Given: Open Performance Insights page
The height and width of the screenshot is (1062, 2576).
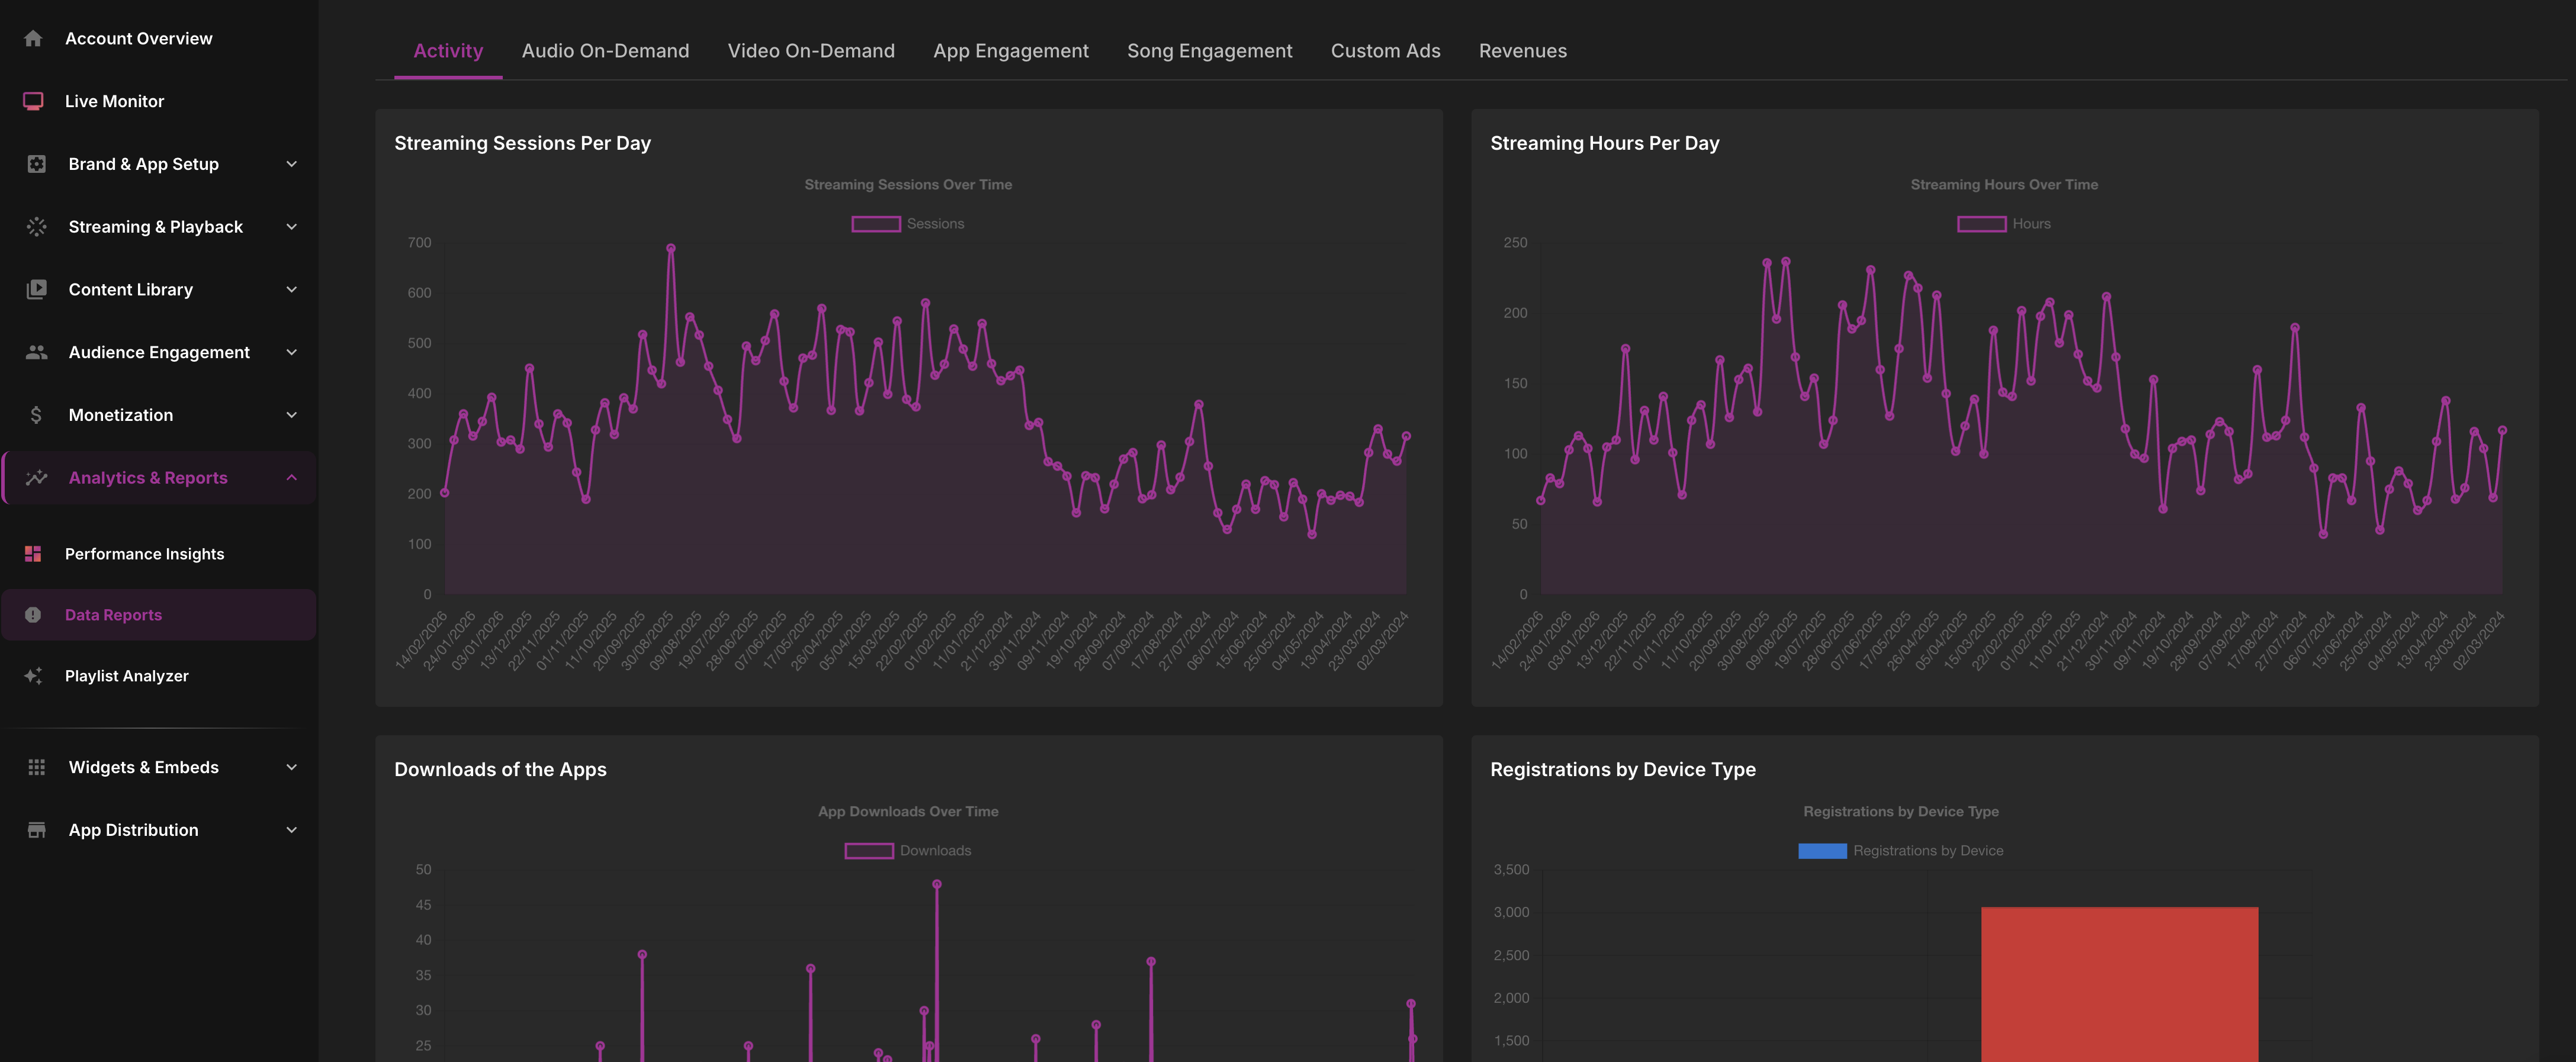Looking at the screenshot, I should point(144,554).
